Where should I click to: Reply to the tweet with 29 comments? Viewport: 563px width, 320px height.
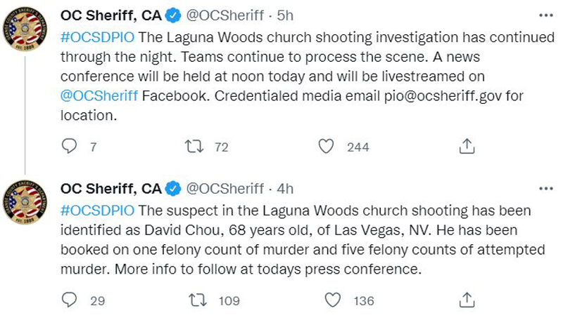click(69, 300)
